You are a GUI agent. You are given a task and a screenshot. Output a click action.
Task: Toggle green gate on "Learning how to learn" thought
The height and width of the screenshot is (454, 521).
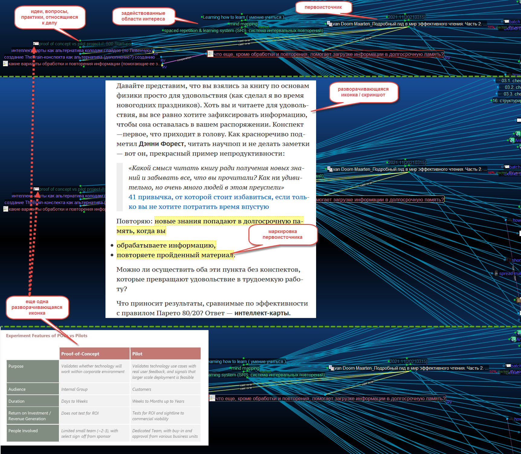coord(202,17)
